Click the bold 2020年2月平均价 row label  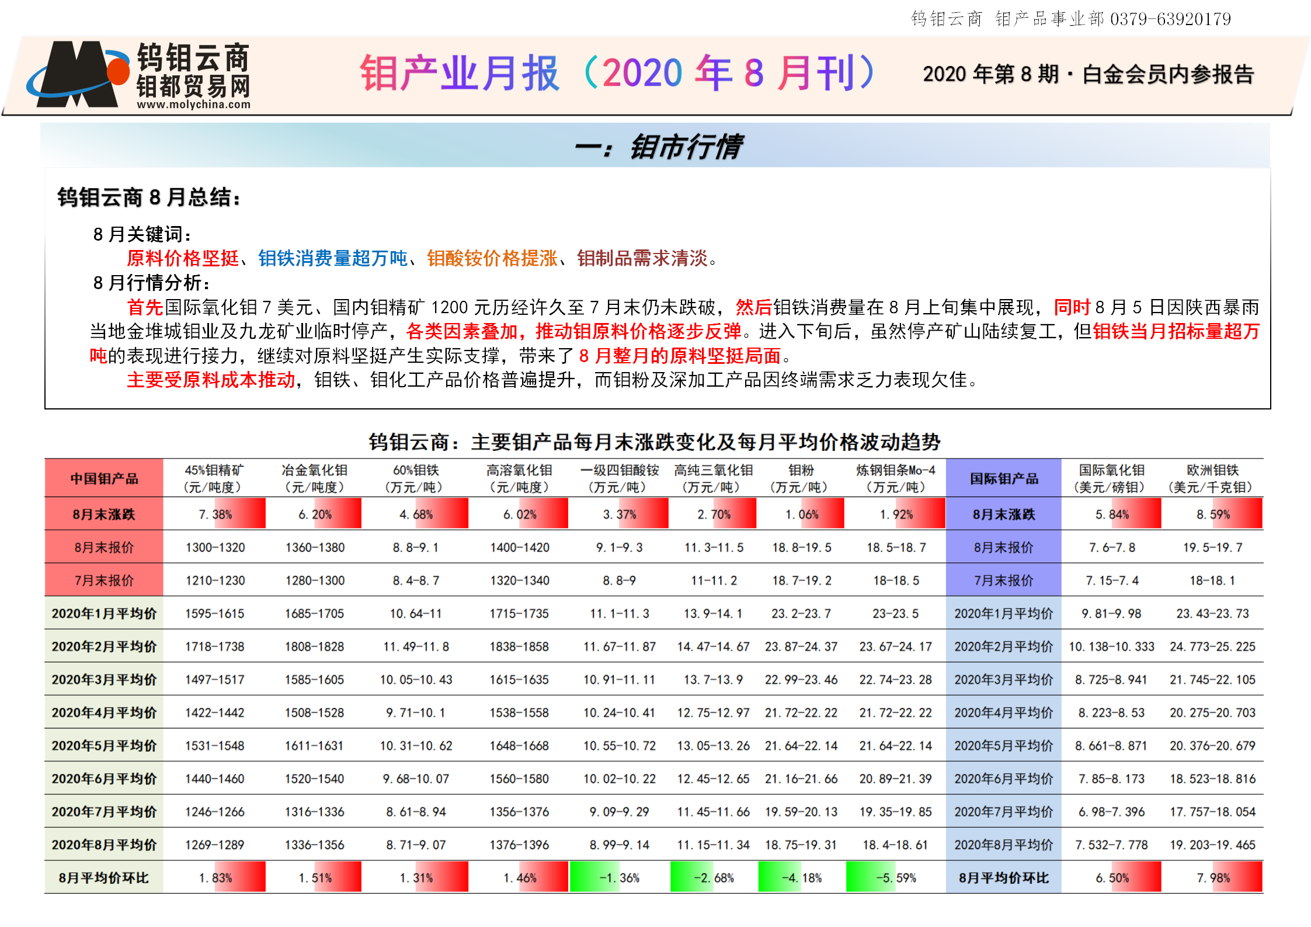(x=104, y=647)
